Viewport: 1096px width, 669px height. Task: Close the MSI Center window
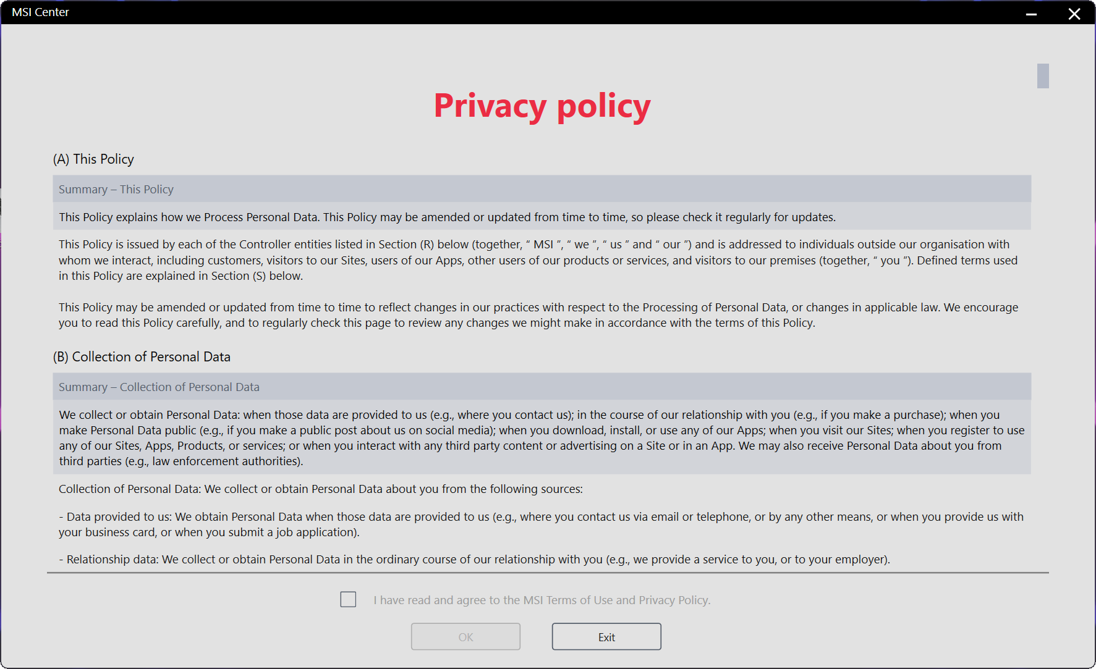pos(1074,14)
